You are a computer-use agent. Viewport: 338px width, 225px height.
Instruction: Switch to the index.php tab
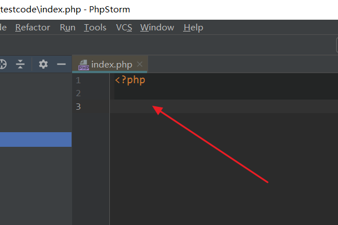112,64
